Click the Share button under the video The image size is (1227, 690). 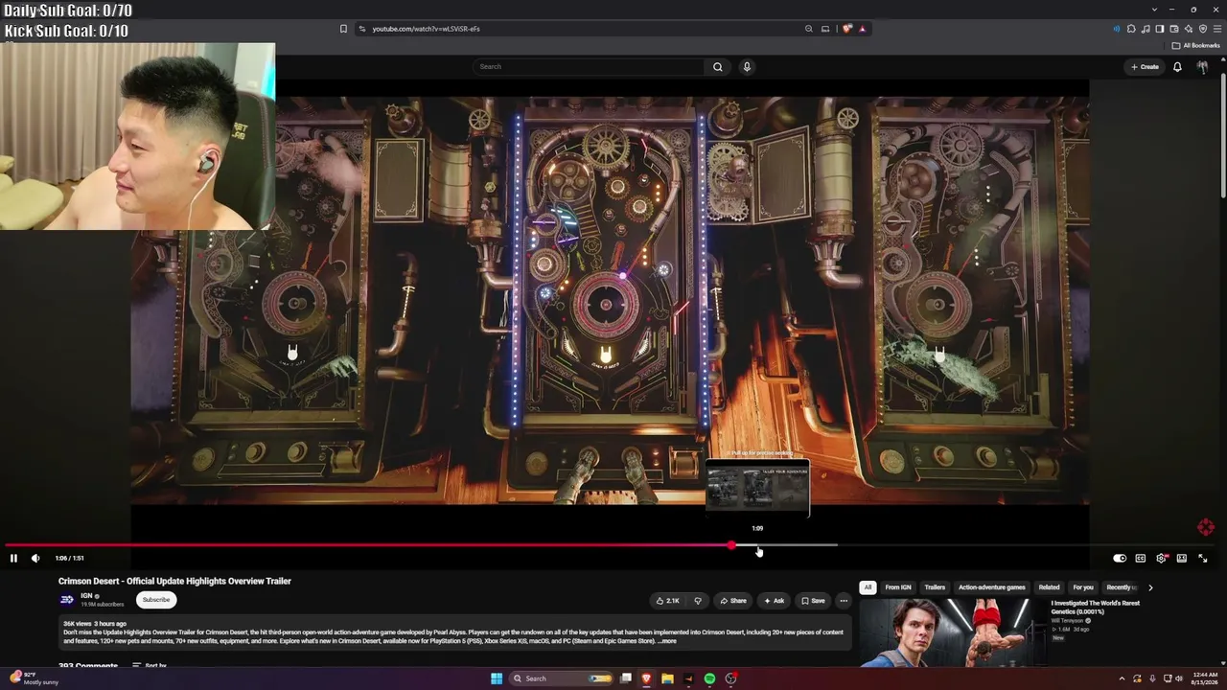(733, 601)
